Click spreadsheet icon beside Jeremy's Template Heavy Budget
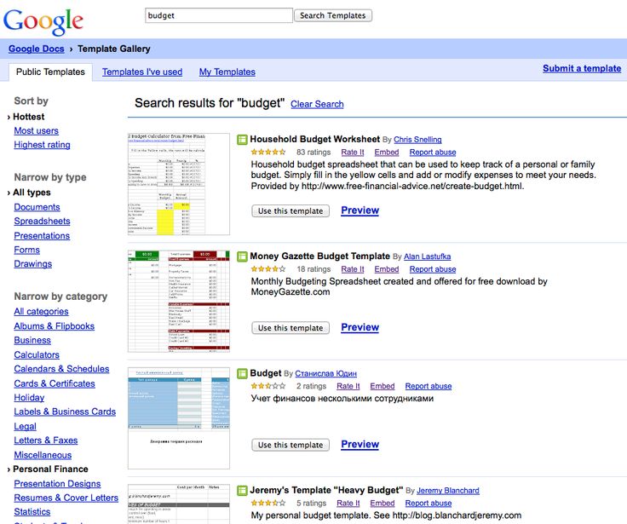627x524 pixels. [x=242, y=491]
